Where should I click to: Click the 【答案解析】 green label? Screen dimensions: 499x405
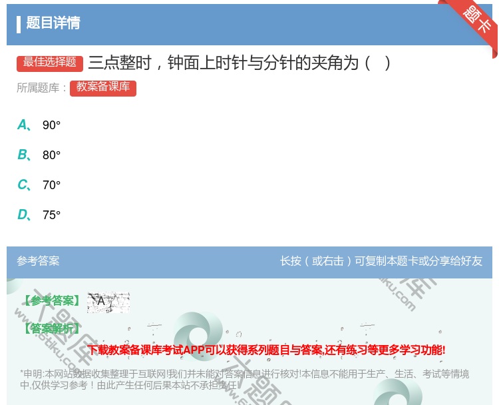click(x=53, y=328)
